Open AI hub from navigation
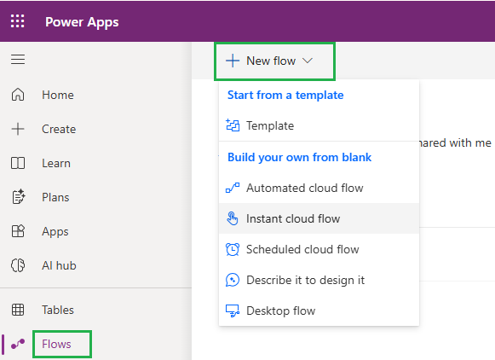This screenshot has width=495, height=360. [59, 265]
